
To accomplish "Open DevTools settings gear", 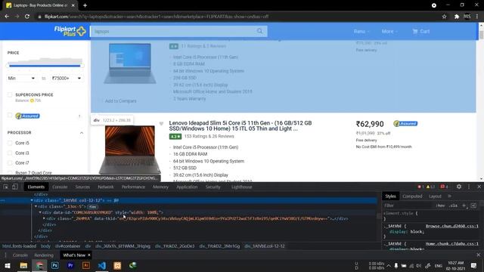I will [x=459, y=187].
